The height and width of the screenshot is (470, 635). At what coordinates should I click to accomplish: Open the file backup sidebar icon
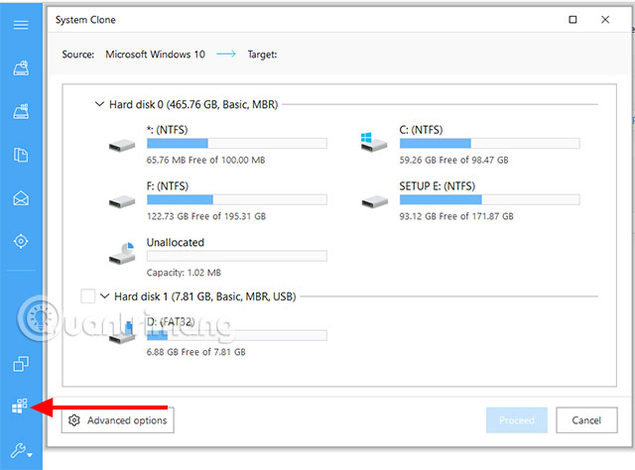pyautogui.click(x=21, y=155)
